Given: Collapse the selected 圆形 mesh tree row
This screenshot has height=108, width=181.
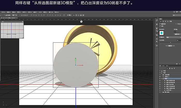Looking at the screenshot, I should 162,79.
